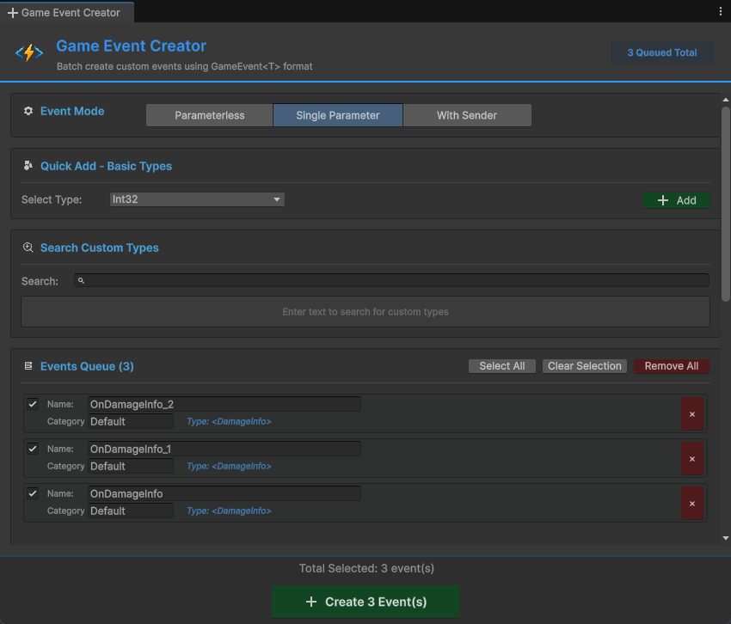
Task: Click the gear icon beside Event Mode
Action: tap(27, 111)
